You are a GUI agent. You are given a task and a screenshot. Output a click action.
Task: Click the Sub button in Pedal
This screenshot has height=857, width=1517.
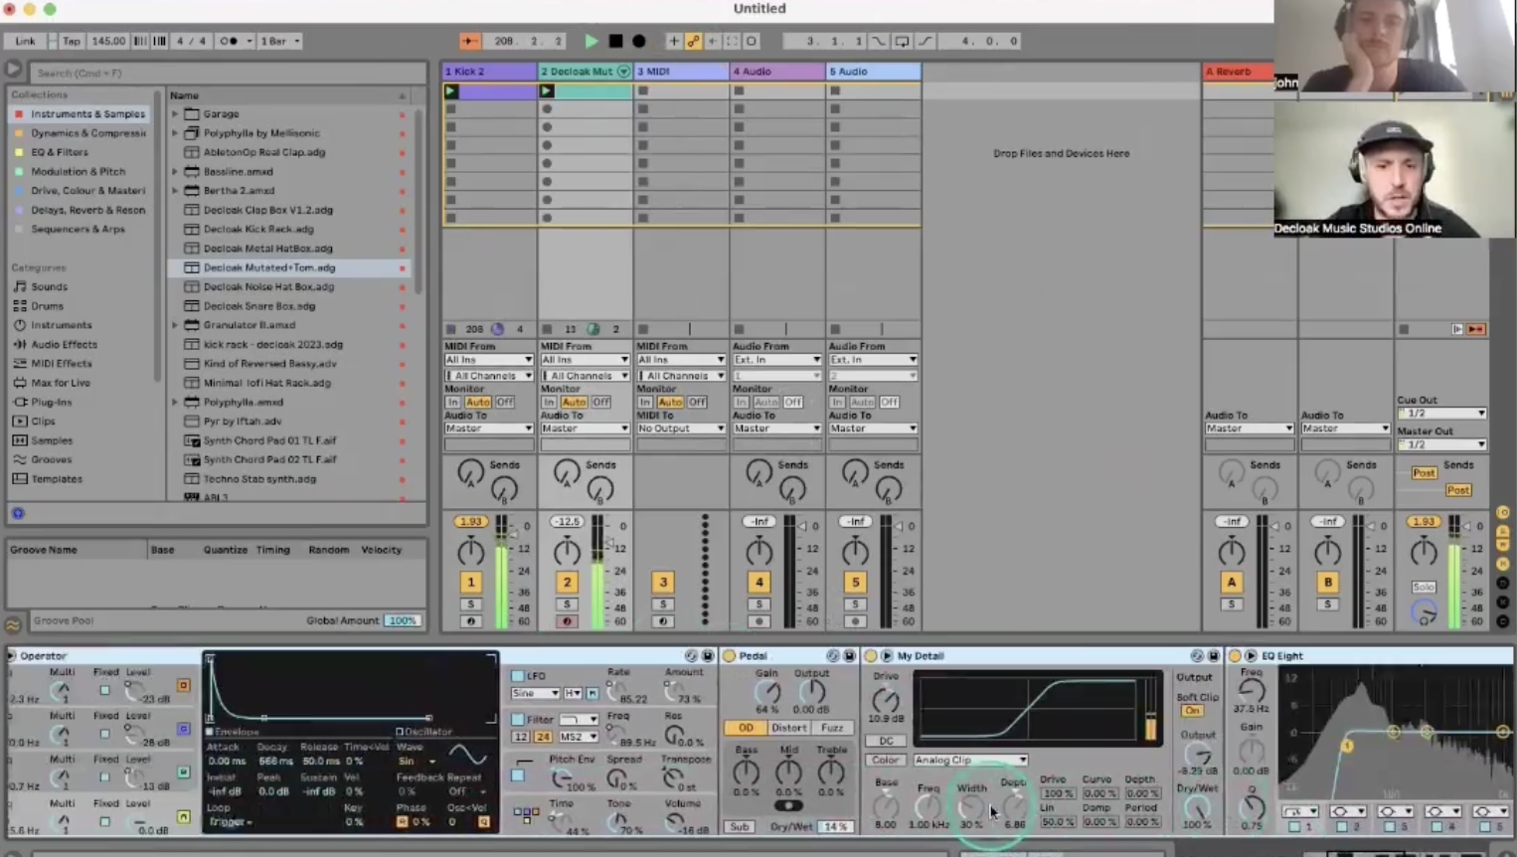click(739, 826)
